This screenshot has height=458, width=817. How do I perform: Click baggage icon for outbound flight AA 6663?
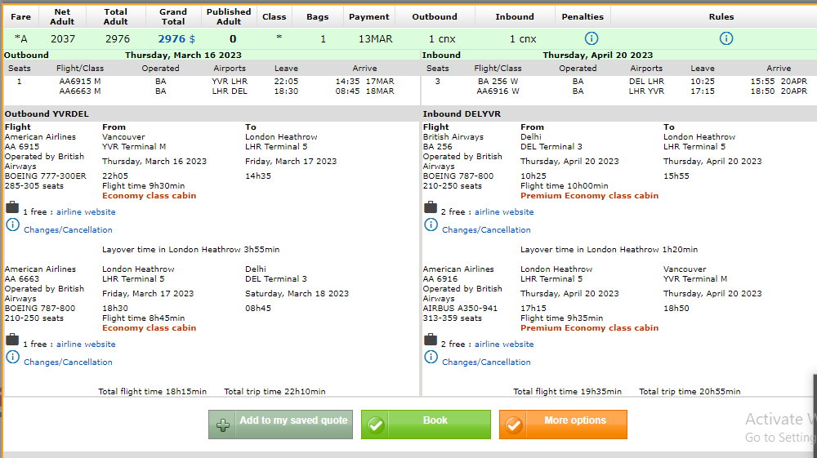point(12,340)
